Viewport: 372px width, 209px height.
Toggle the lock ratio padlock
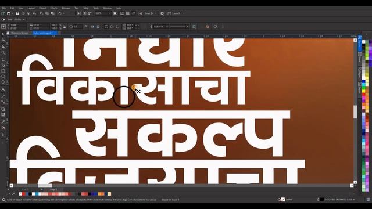(65, 27)
